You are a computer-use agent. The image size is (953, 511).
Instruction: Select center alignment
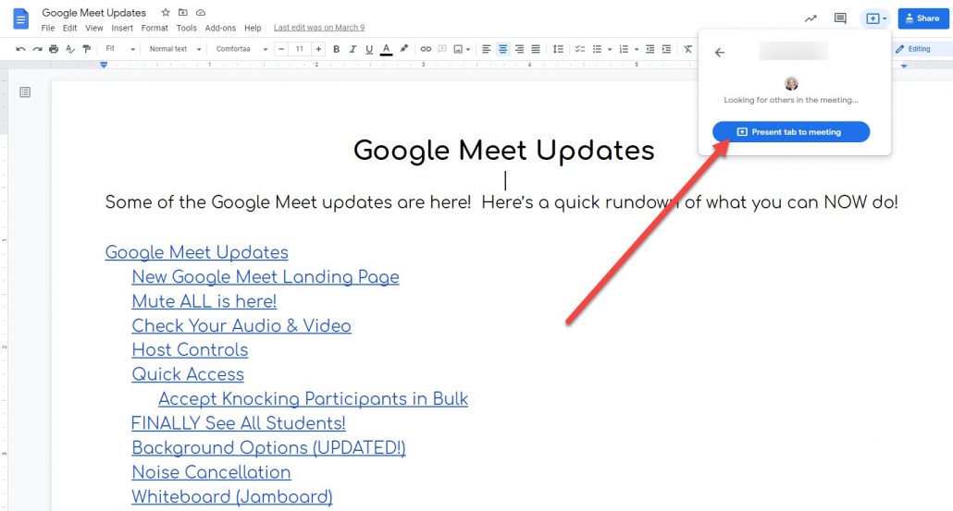(x=502, y=49)
